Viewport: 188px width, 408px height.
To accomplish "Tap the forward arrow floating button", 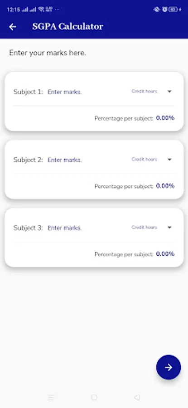I will (x=169, y=367).
